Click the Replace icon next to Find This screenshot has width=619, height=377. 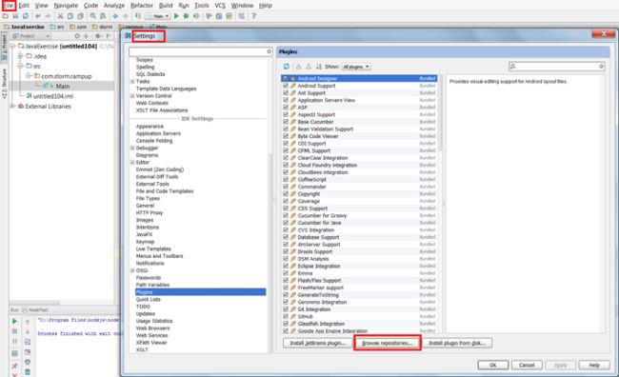(x=103, y=16)
